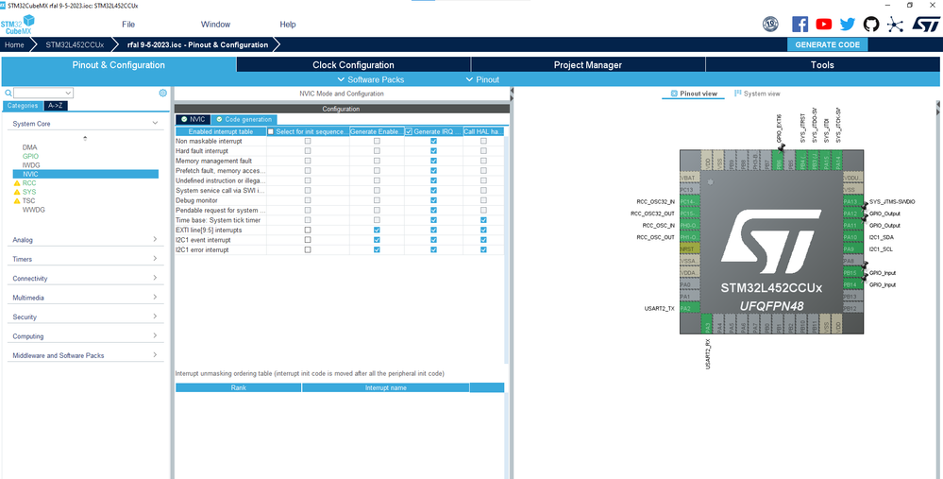Uncheck Generate IRQ for Debug monitor

click(x=433, y=200)
